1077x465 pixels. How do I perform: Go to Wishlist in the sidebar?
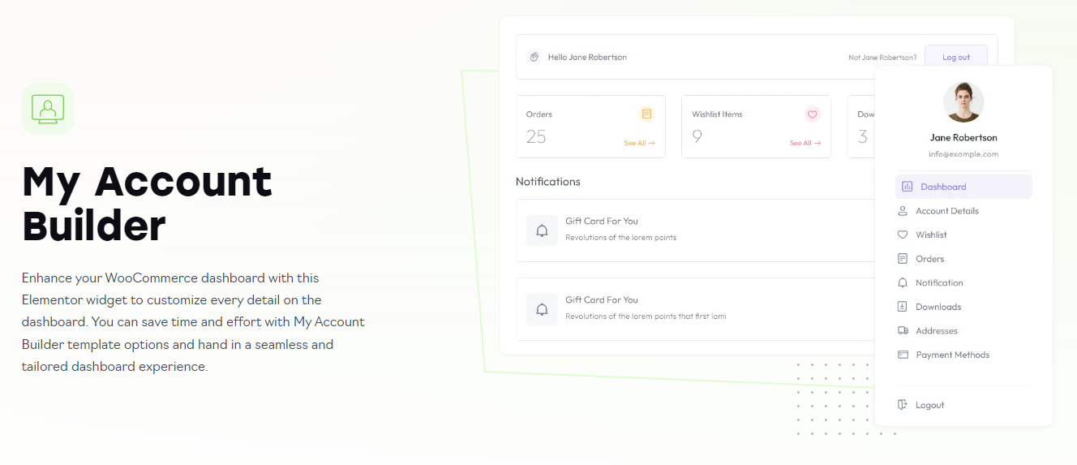click(x=931, y=235)
